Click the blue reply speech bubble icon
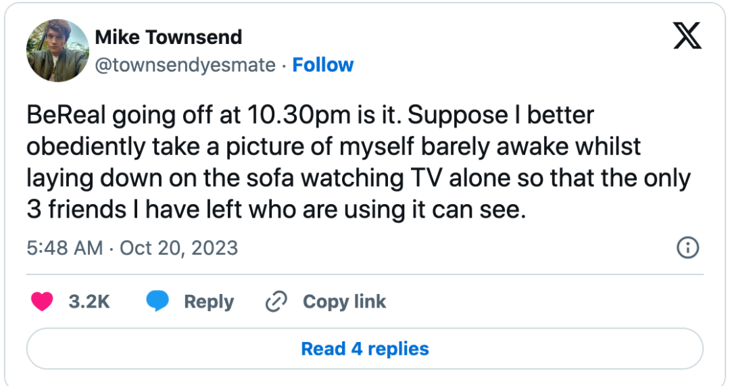The width and height of the screenshot is (730, 386). click(157, 301)
